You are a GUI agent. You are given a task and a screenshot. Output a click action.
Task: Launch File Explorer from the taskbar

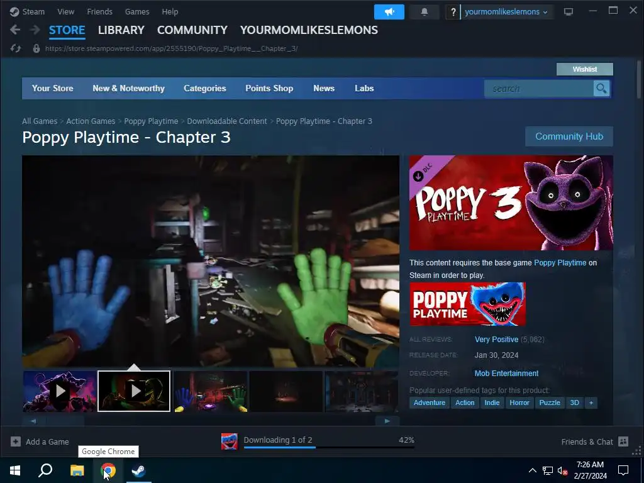pos(77,470)
